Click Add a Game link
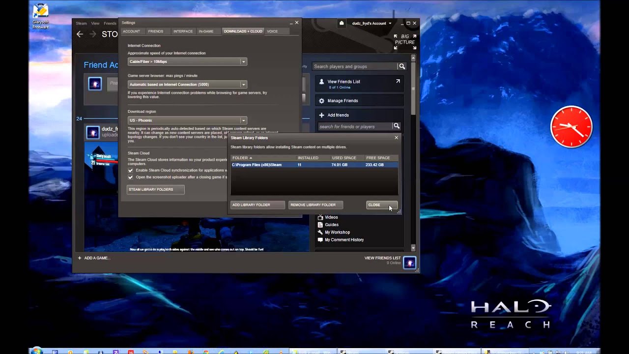Screen dimensions: 629x354 coord(97,258)
